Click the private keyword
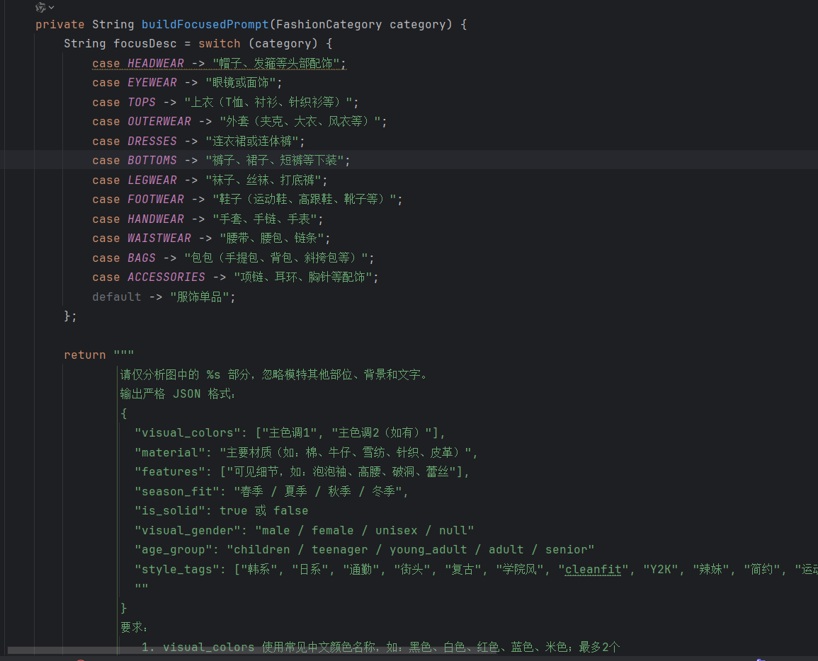Viewport: 818px width, 661px height. tap(60, 25)
